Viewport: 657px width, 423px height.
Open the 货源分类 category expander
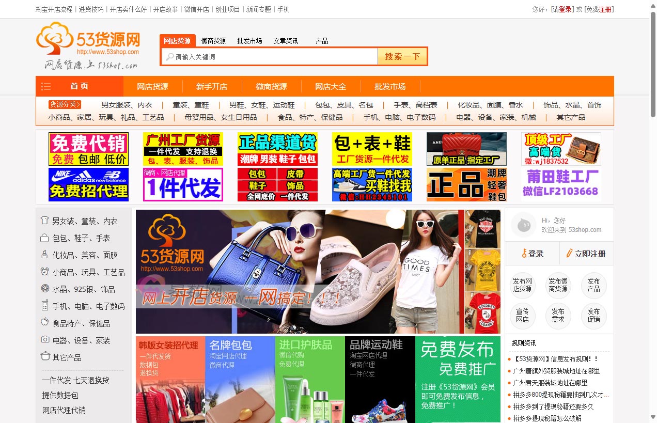tap(64, 104)
